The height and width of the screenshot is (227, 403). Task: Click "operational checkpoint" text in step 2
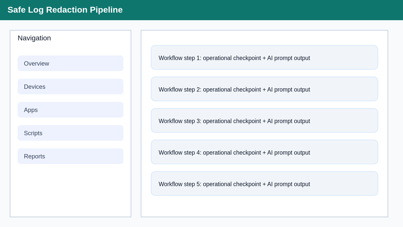[x=232, y=90]
